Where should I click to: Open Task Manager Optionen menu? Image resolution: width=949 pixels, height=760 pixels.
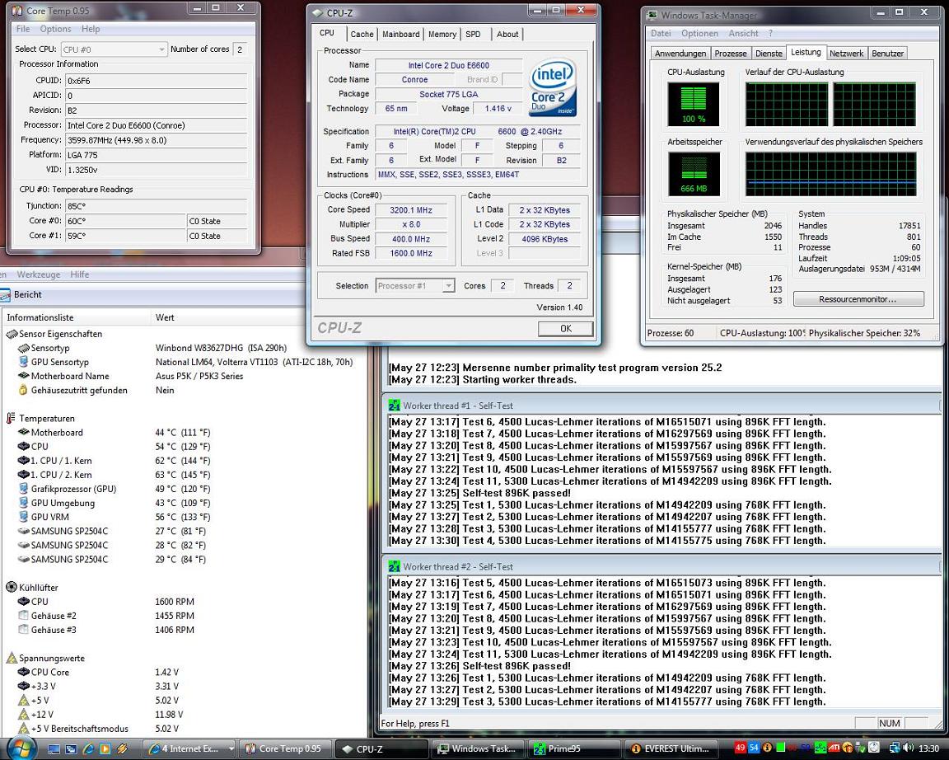699,33
